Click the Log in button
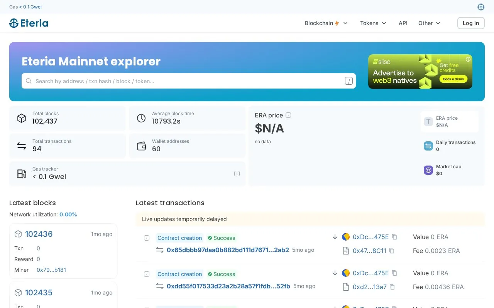This screenshot has width=494, height=308. (471, 23)
